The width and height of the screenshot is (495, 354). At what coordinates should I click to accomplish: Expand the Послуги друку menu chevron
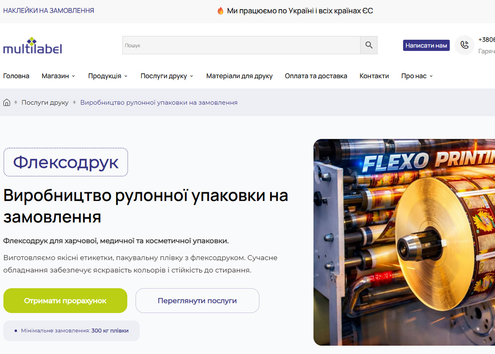192,76
